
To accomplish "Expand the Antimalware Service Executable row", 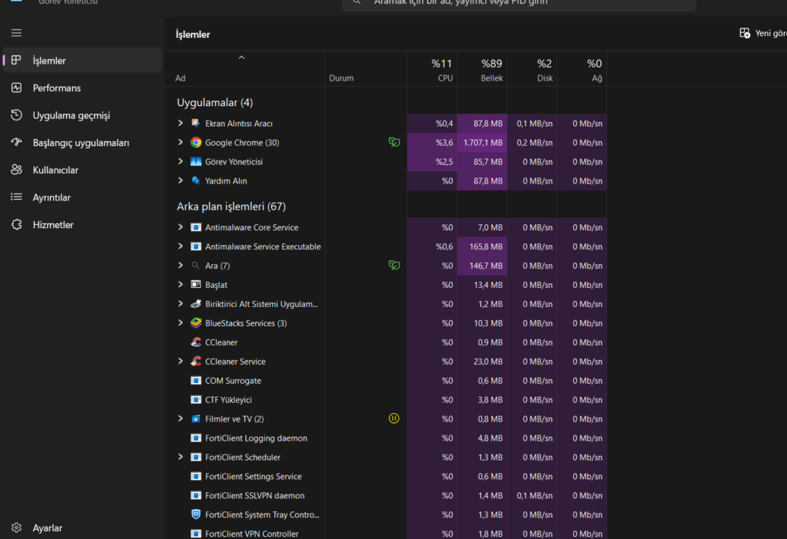I will [181, 246].
